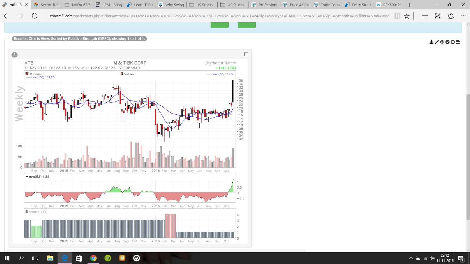Click the browser forward arrow
This screenshot has height=264, width=470.
point(21,16)
